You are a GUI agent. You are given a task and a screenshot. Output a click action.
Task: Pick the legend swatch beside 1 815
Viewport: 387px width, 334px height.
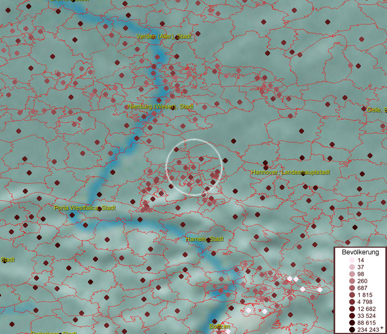click(x=352, y=295)
